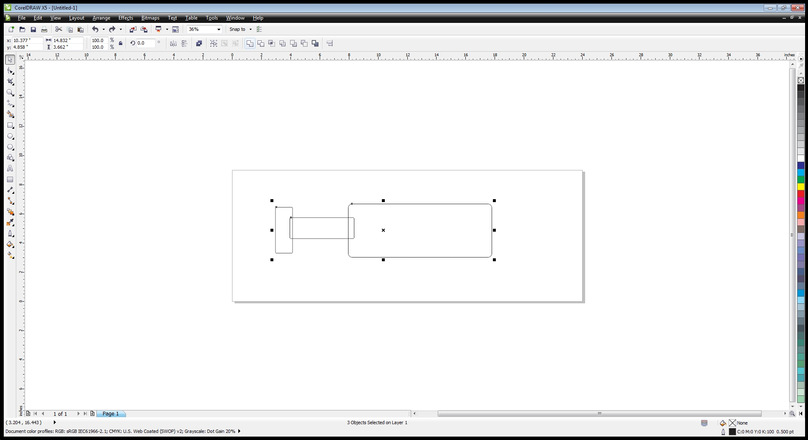Click the Paste icon

(x=81, y=29)
